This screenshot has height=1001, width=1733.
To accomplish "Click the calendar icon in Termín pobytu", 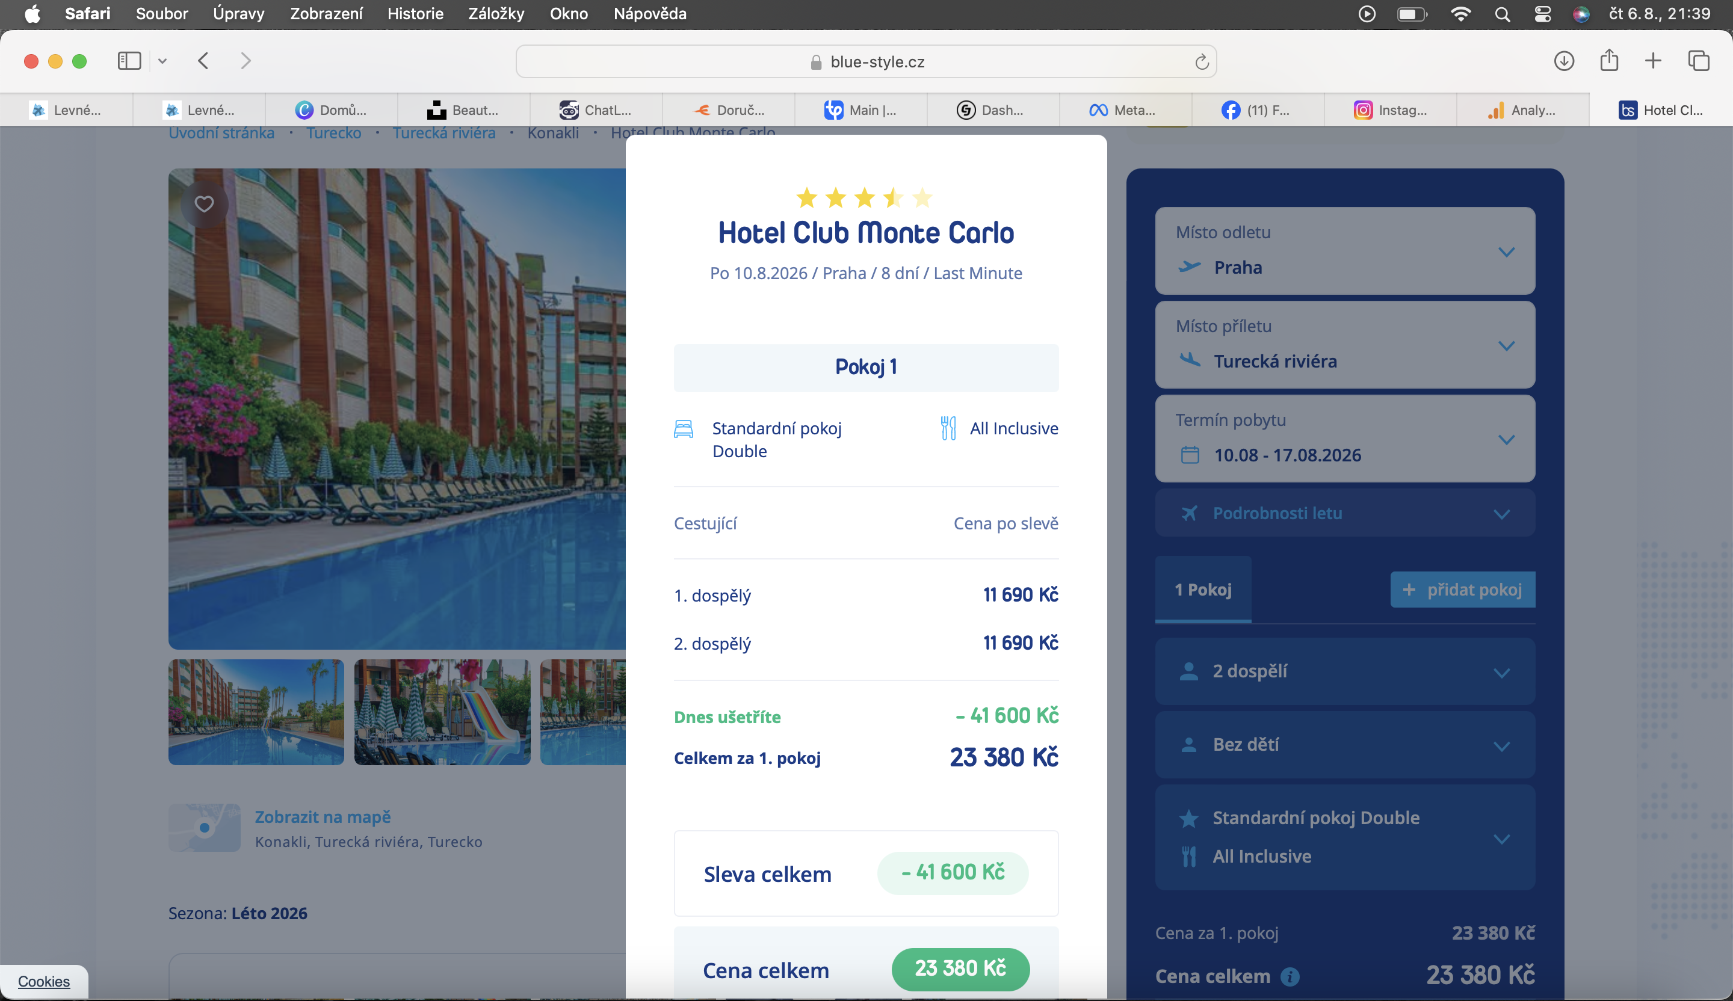I will click(1190, 455).
